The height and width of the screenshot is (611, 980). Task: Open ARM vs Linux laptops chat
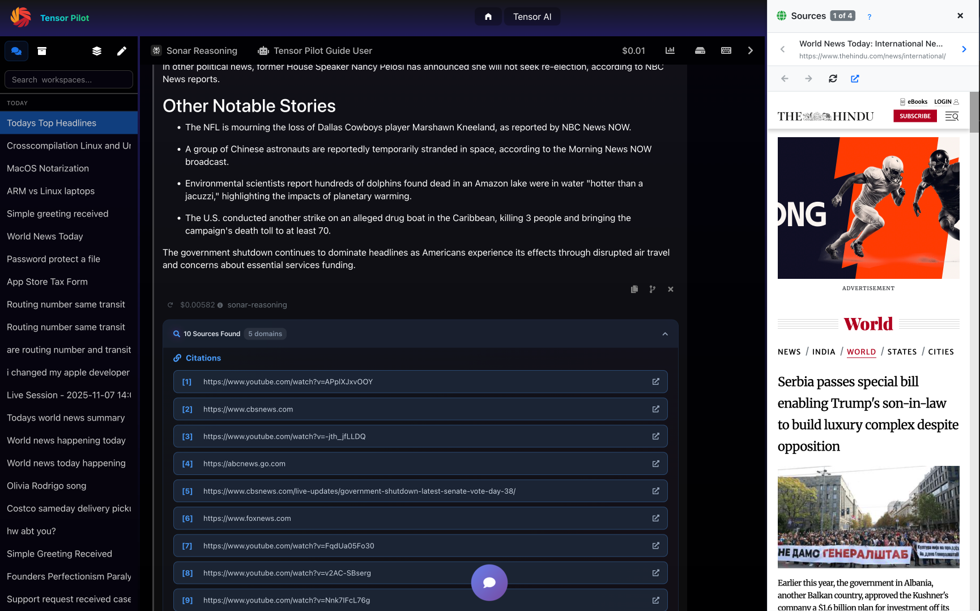pyautogui.click(x=69, y=191)
